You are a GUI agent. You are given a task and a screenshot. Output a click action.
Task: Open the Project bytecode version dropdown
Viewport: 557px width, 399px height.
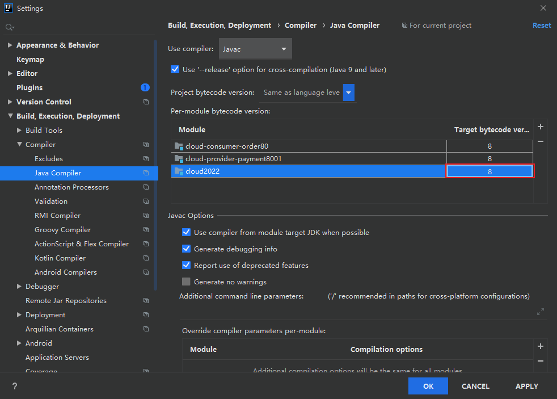coord(349,92)
